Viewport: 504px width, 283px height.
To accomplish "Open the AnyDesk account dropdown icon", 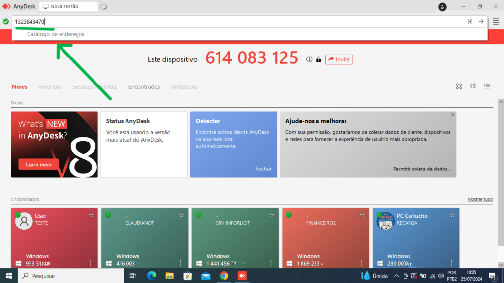I will click(442, 7).
